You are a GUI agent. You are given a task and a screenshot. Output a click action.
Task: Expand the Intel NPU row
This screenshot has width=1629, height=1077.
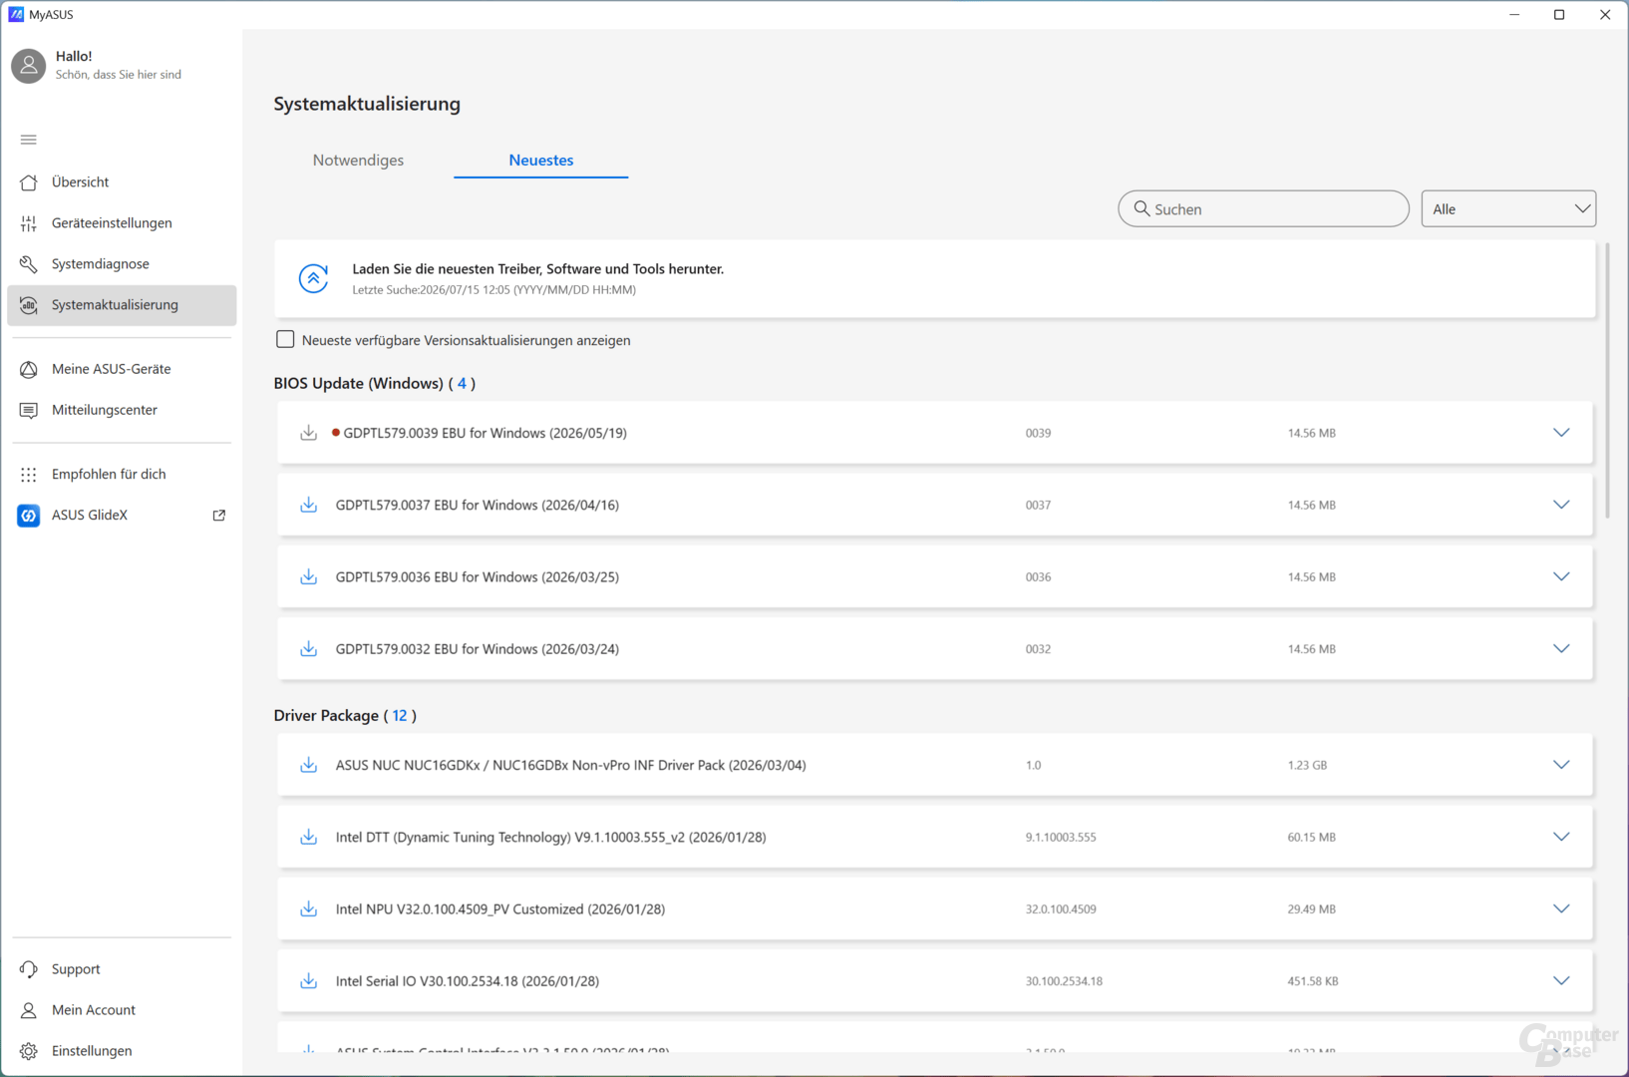[x=1561, y=908]
